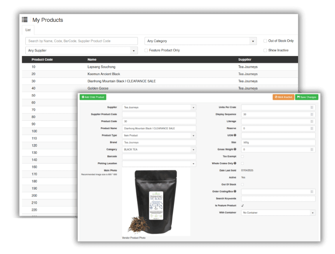Uncheck the Is Feature Product checkbox
The height and width of the screenshot is (254, 335).
tap(243, 206)
